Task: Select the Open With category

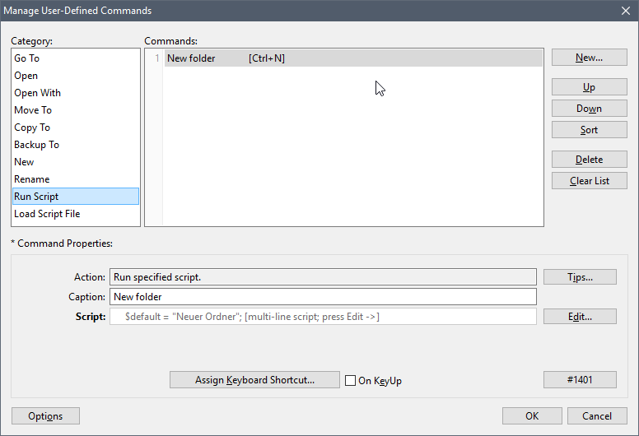Action: (37, 93)
